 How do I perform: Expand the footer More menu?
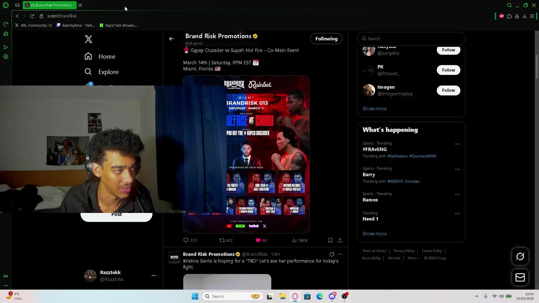click(x=414, y=258)
